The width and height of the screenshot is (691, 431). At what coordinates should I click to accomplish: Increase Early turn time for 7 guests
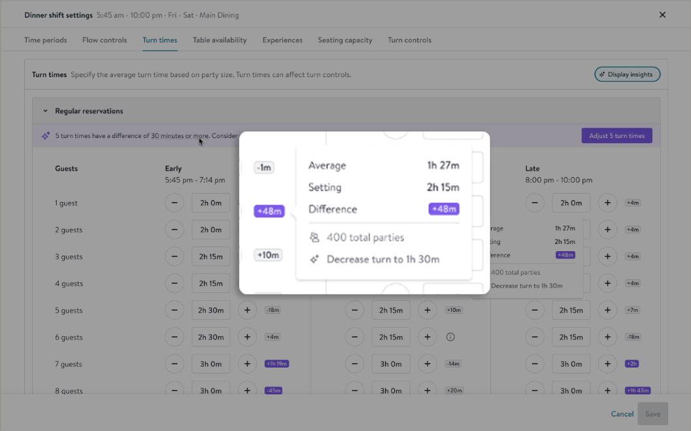pos(247,364)
